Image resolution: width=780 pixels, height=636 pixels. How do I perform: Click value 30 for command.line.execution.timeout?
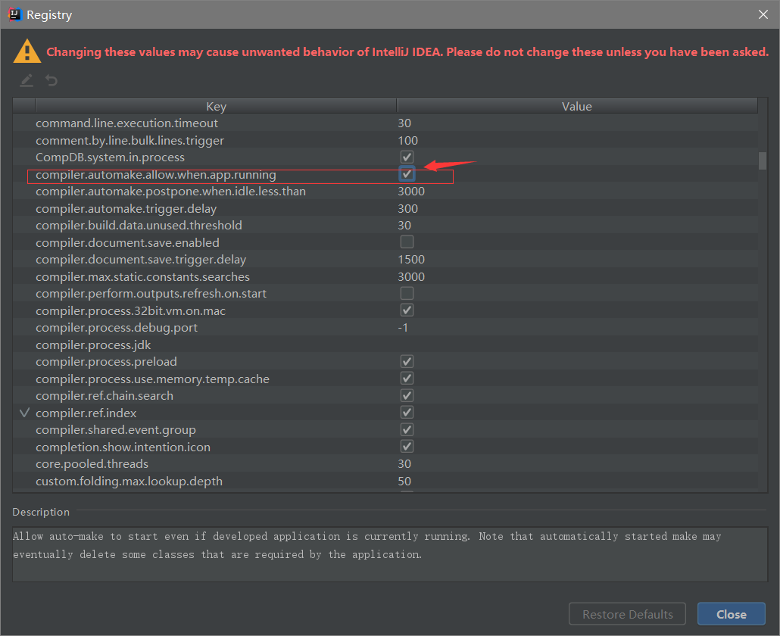[x=404, y=123]
